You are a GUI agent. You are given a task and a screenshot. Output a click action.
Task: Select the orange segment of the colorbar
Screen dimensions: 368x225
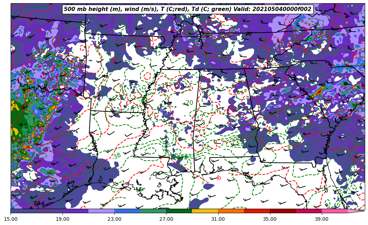click(x=231, y=211)
